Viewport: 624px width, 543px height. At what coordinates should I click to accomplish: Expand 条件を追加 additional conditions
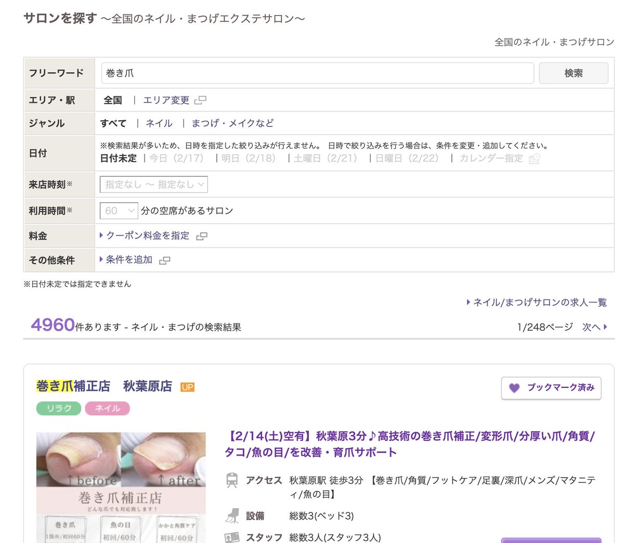tap(129, 260)
